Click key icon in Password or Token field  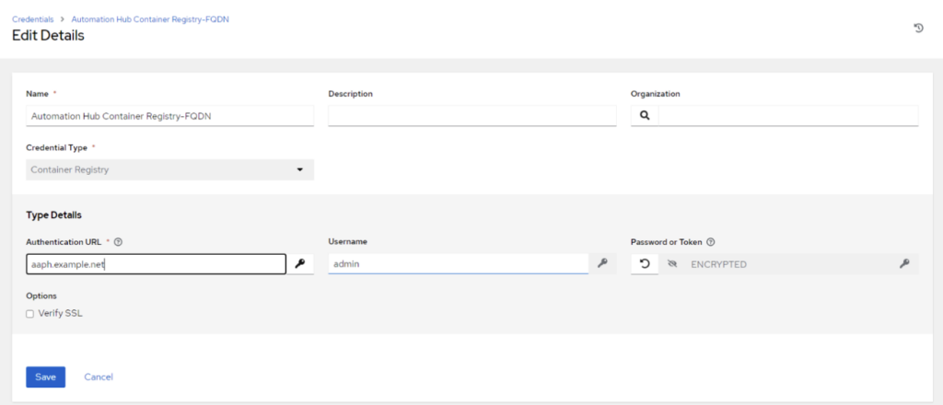pos(904,264)
